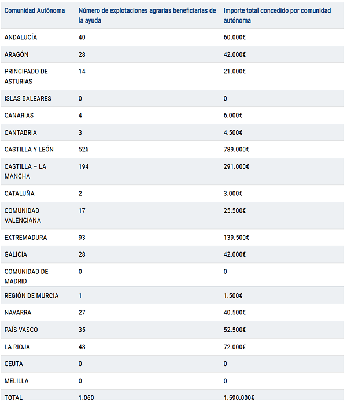Select the ISLAS BALEARES row label
347x407 pixels.
28,98
